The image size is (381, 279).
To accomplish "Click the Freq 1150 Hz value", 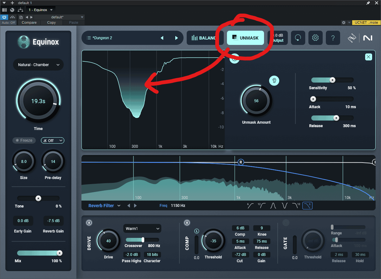I will (178, 206).
